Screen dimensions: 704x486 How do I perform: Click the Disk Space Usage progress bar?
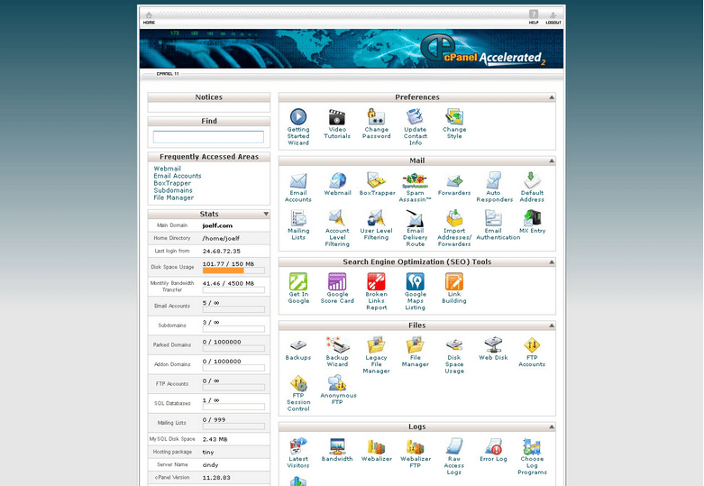(x=233, y=271)
